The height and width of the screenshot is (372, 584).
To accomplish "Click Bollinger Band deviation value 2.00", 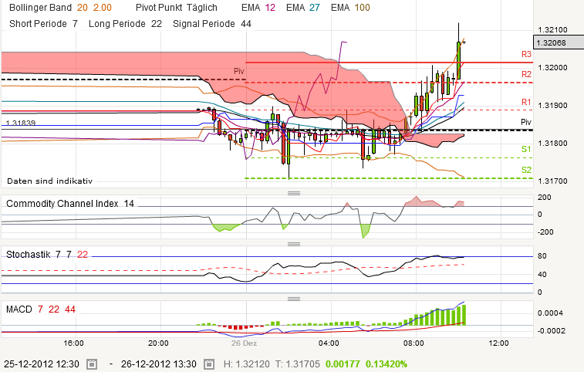I will (x=102, y=8).
